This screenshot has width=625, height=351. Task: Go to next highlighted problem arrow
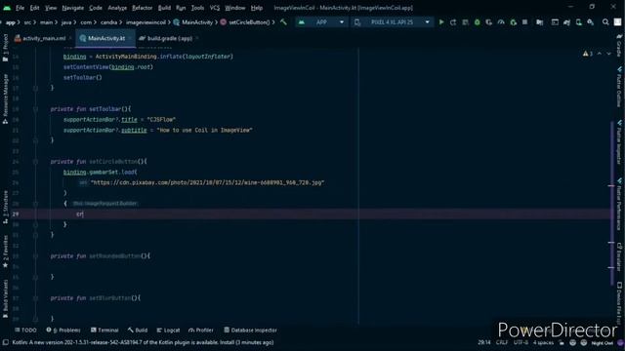point(608,54)
